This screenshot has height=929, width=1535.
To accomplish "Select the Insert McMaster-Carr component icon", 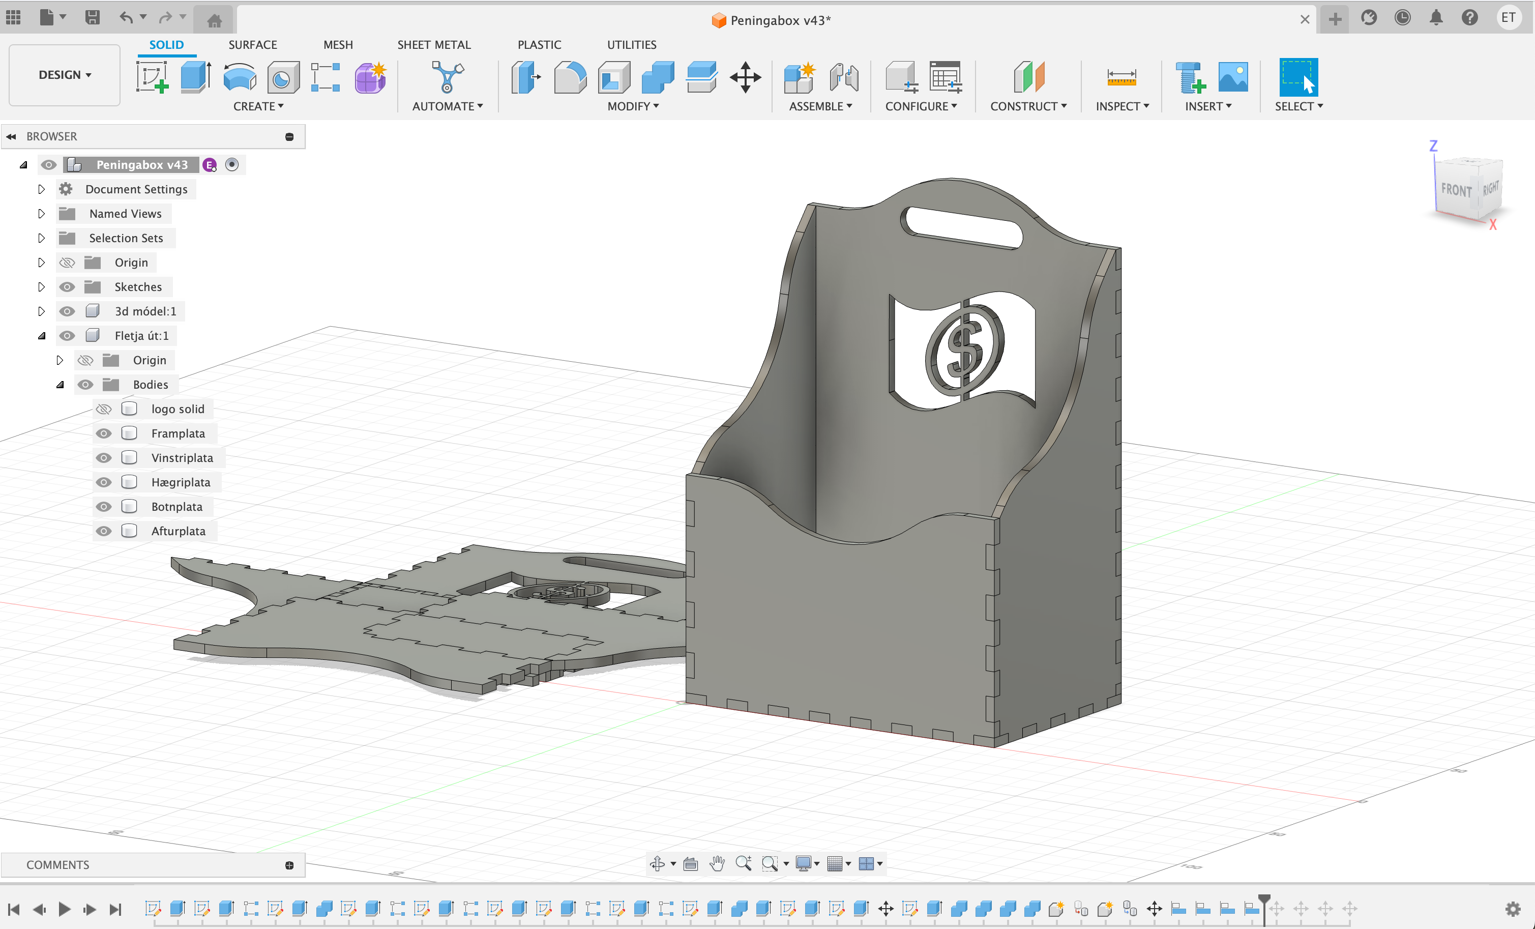I will tap(1190, 77).
